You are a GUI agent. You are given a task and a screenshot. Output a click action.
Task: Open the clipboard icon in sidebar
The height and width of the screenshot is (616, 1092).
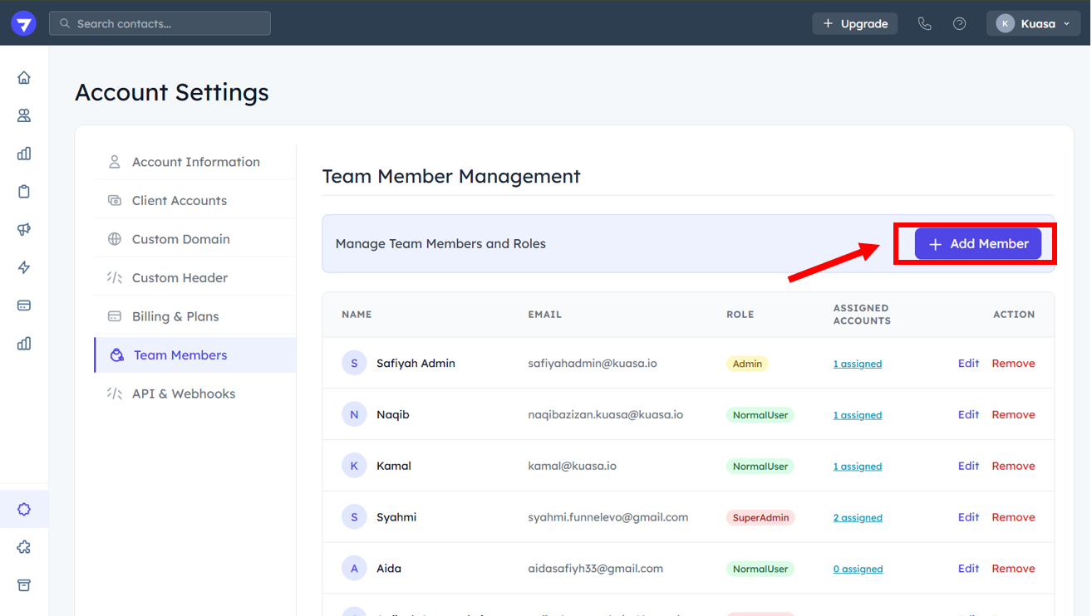click(24, 192)
